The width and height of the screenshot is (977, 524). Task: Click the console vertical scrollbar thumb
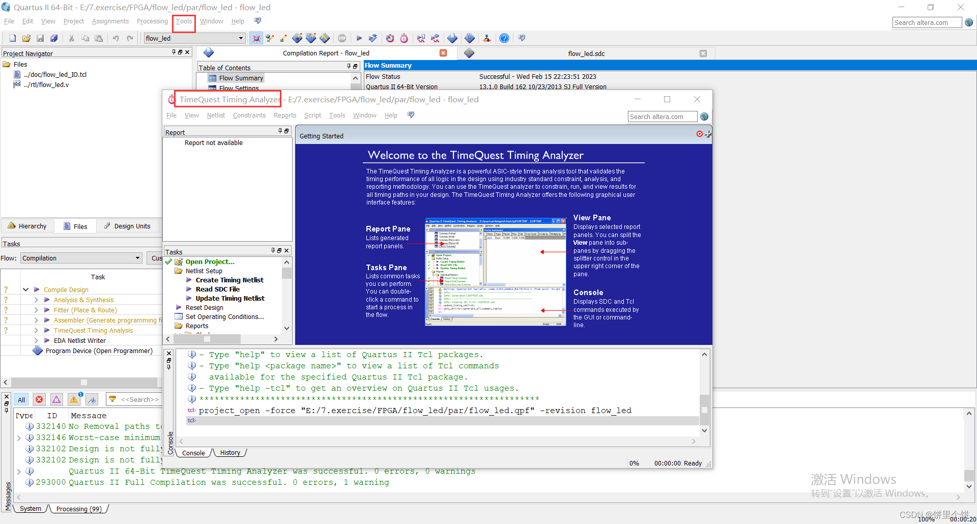704,410
